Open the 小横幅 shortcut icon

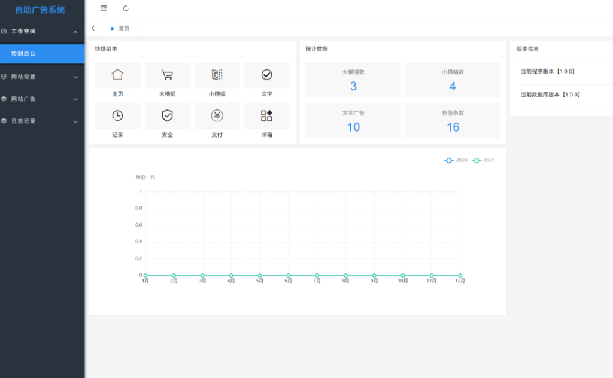(x=217, y=75)
